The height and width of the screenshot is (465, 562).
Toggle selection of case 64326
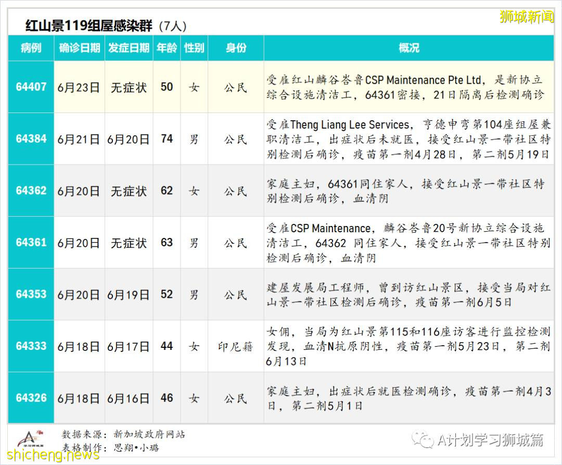[30, 397]
